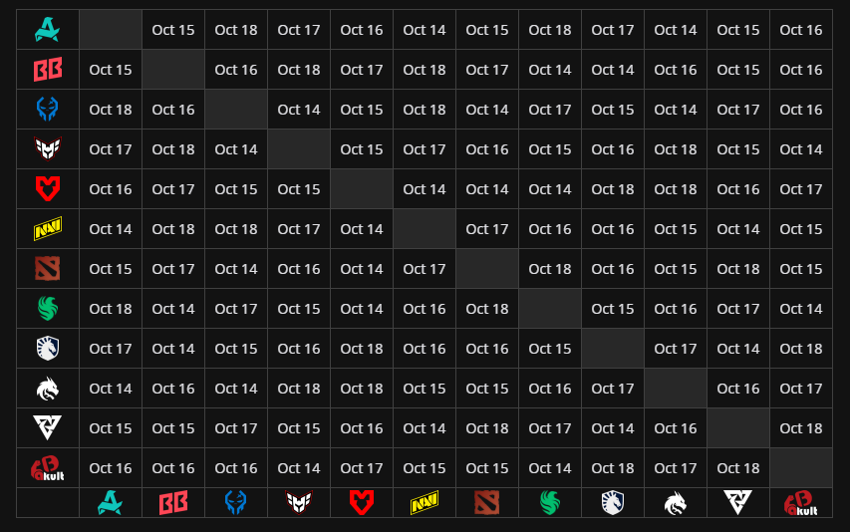The width and height of the screenshot is (850, 532).
Task: Select Oct 18 in Team Liquid row, kult column
Action: [800, 349]
